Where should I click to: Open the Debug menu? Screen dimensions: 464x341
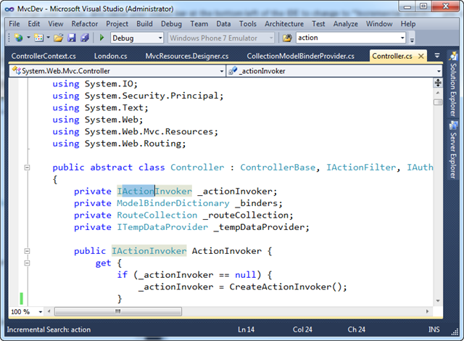point(171,24)
